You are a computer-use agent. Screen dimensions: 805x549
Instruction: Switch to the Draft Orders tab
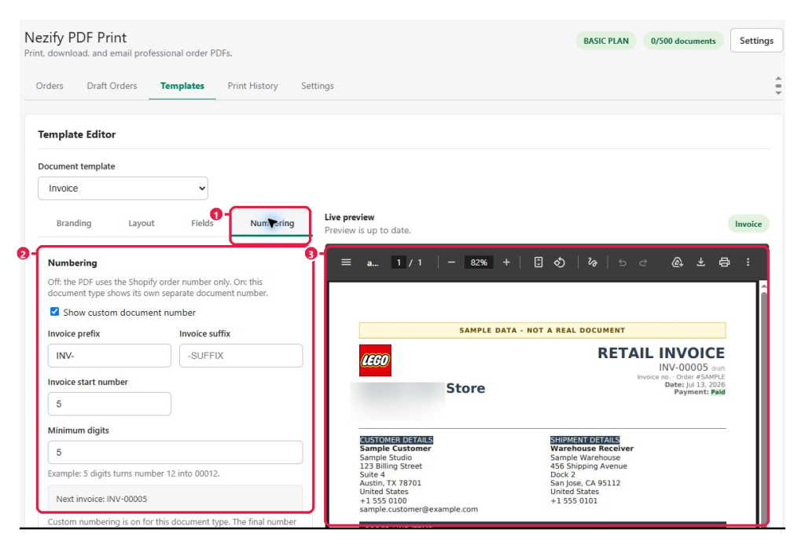112,86
